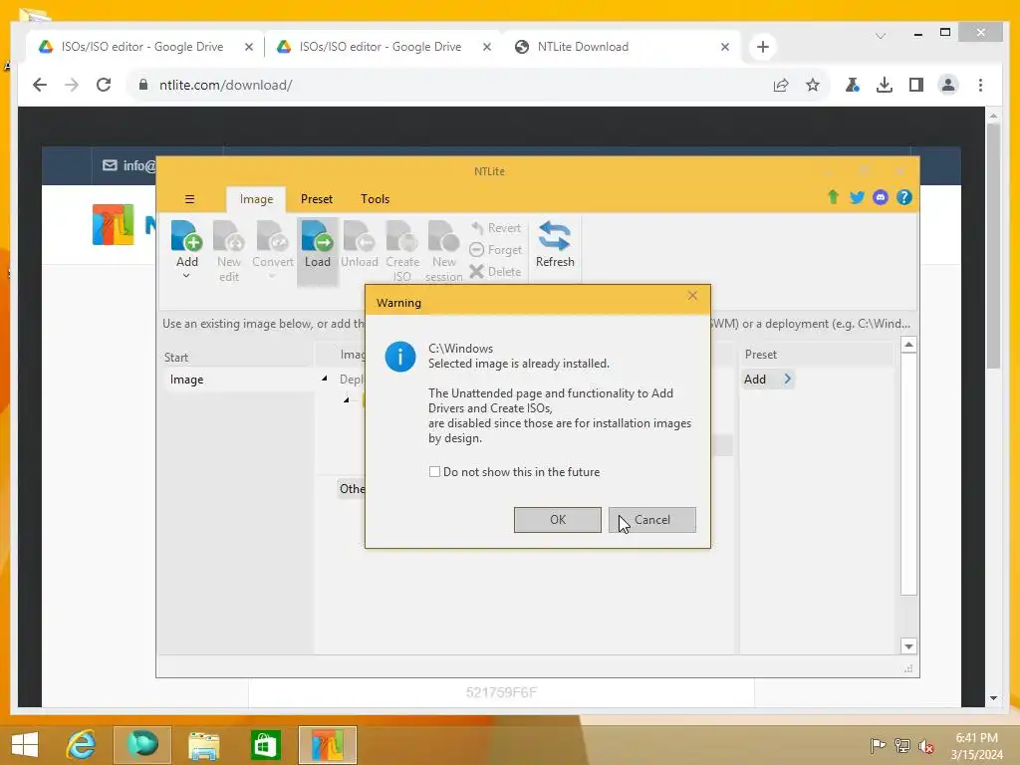
Task: Open the Chrome three-dot menu
Action: [980, 85]
